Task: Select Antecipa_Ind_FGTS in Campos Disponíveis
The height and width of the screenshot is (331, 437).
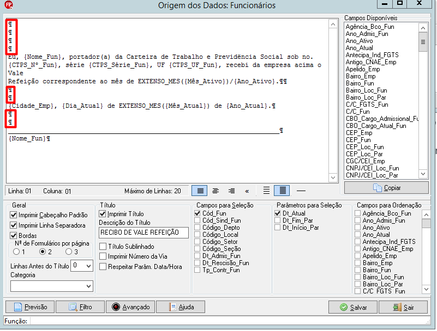Action: pyautogui.click(x=372, y=55)
